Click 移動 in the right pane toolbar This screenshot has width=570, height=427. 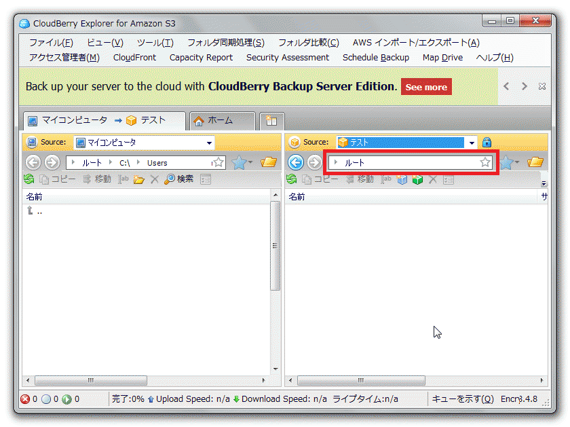pos(360,179)
